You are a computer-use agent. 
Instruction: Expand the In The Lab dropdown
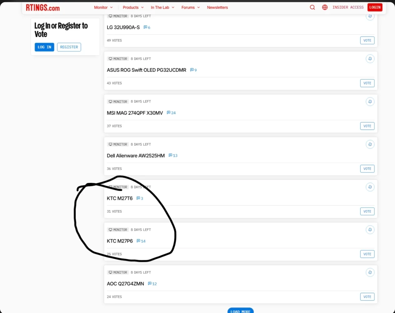click(162, 8)
